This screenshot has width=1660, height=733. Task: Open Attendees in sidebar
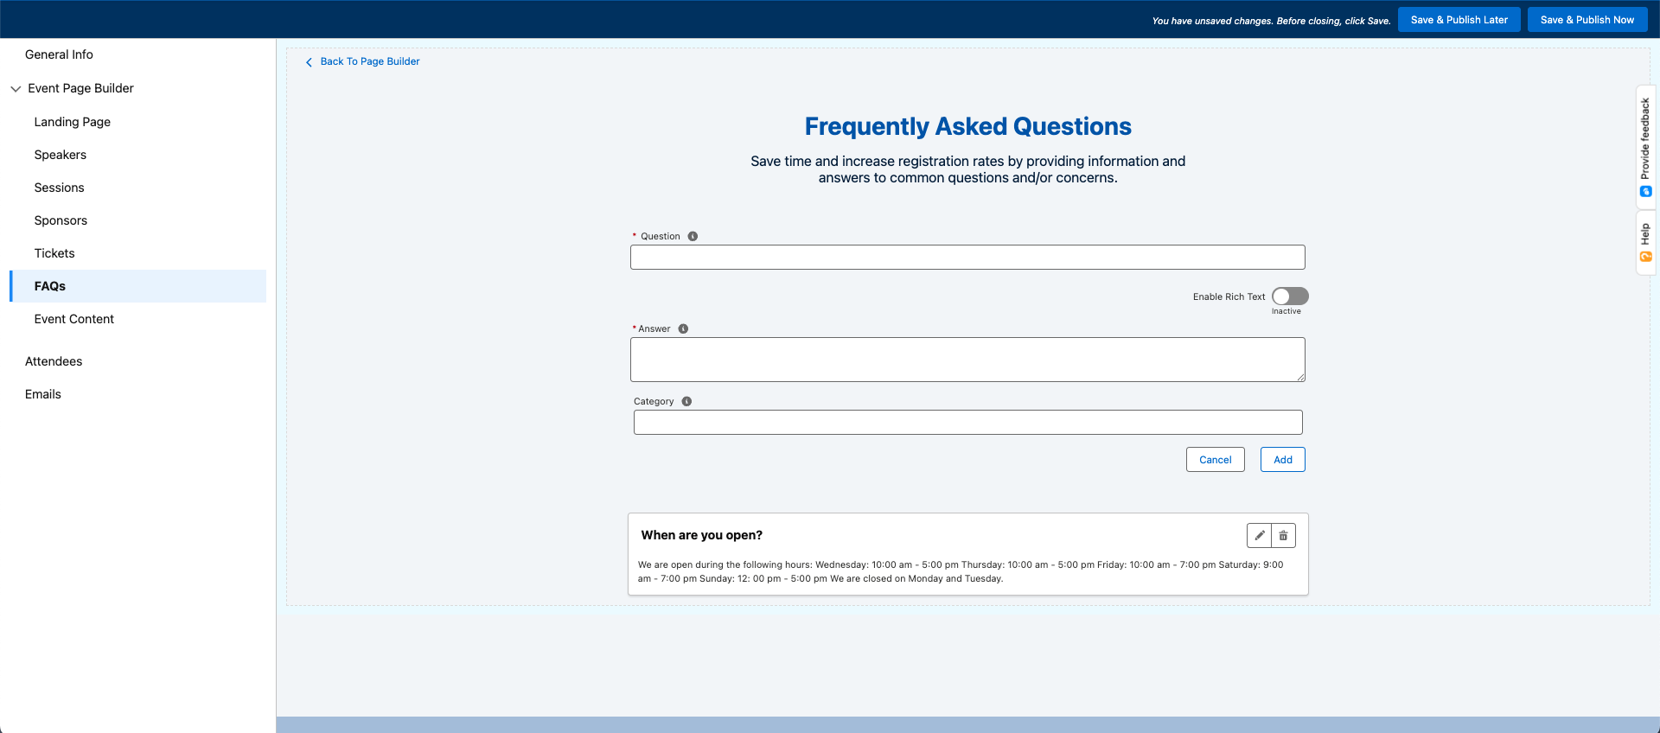(x=54, y=361)
